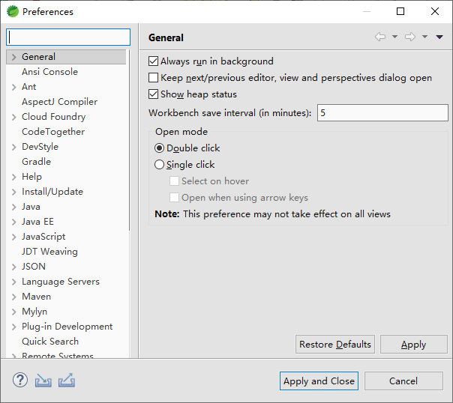Select Quick Search preferences

point(50,342)
